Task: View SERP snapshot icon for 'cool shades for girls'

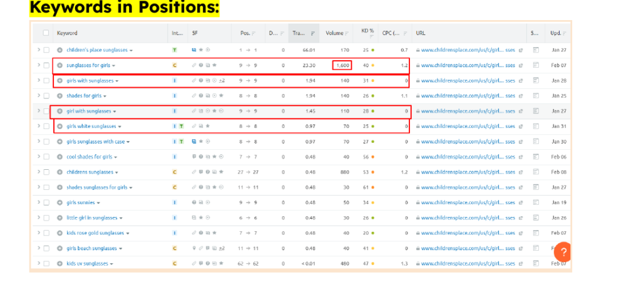Action: [x=536, y=157]
